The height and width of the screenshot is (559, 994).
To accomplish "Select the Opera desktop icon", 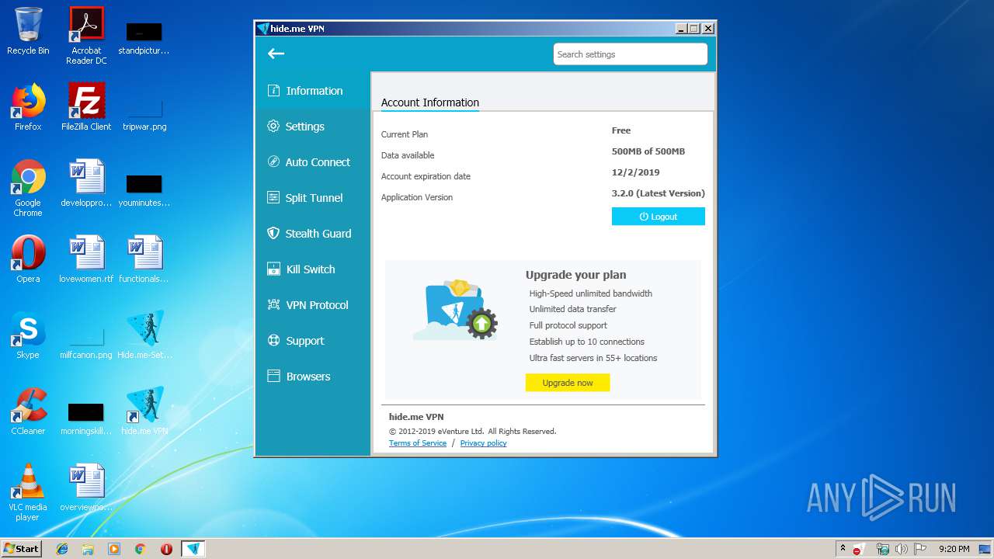I will point(28,259).
